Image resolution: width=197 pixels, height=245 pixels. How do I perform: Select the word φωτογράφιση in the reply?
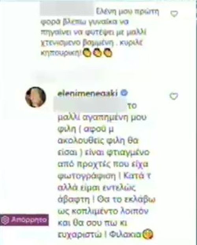86,176
